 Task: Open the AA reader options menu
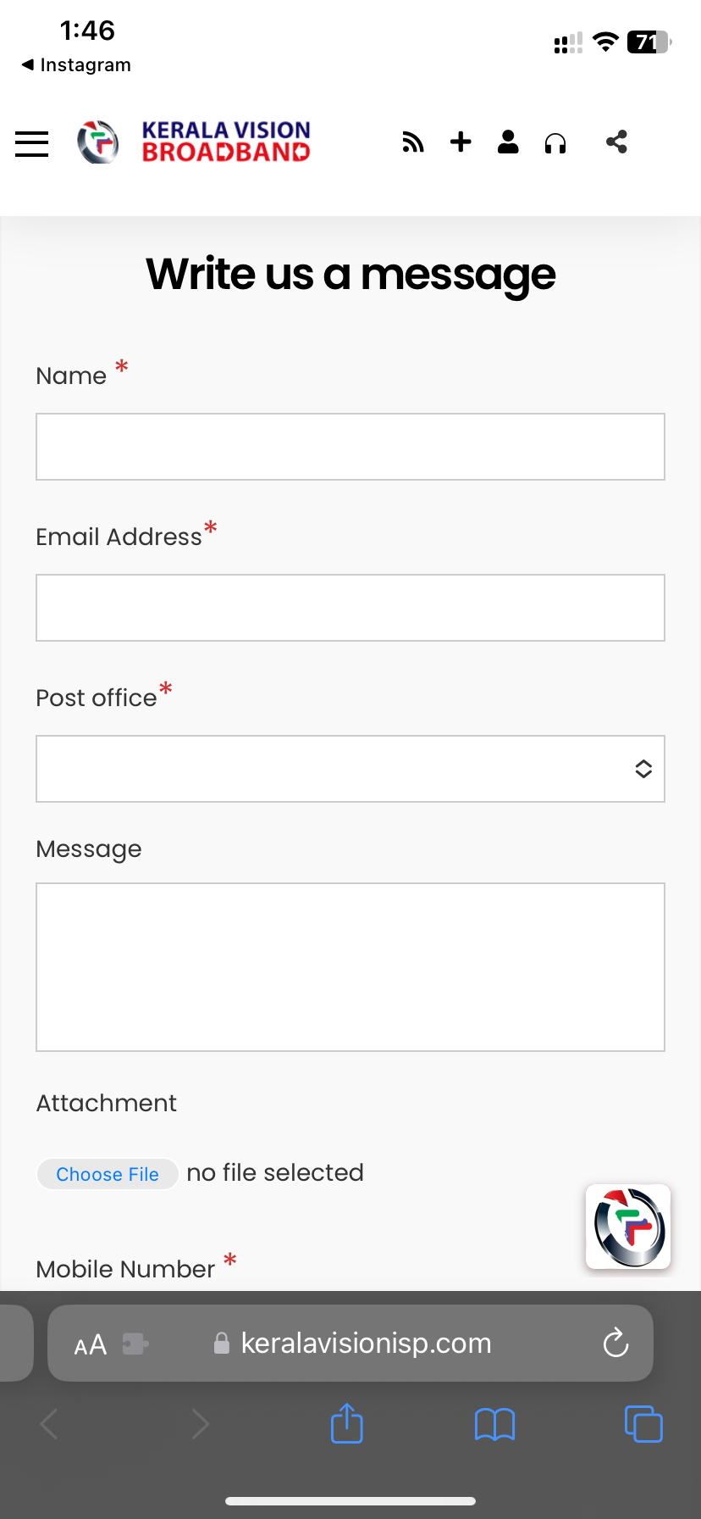pyautogui.click(x=91, y=1344)
